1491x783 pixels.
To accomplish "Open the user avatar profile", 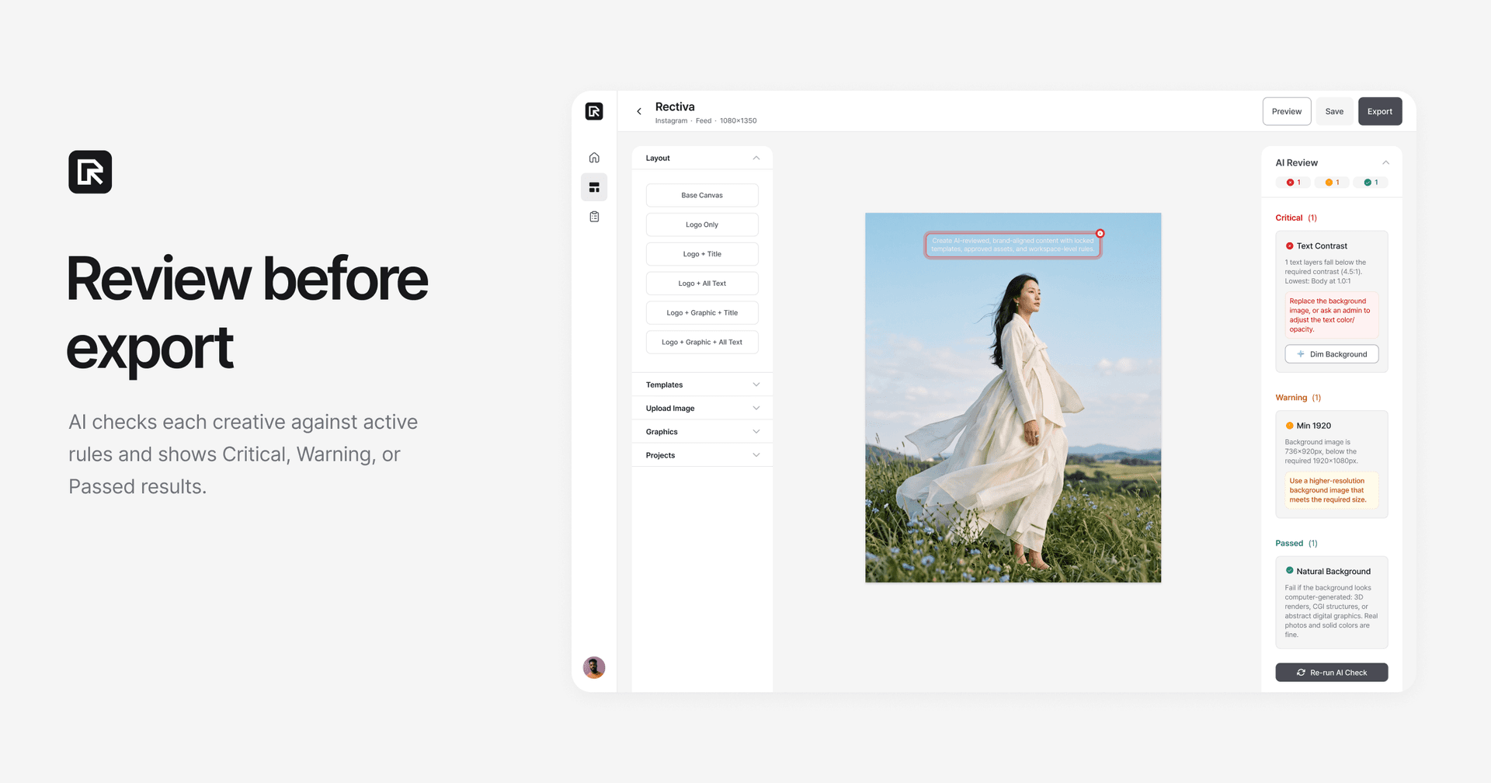I will [x=594, y=667].
